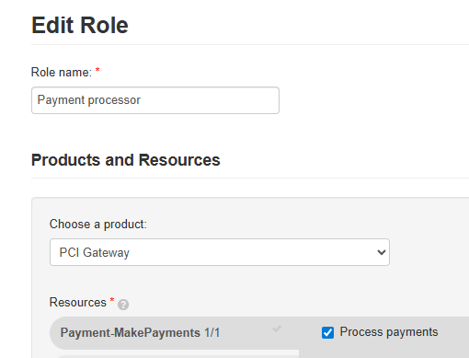469x358 pixels.
Task: Click the Edit Role heading
Action: click(80, 25)
